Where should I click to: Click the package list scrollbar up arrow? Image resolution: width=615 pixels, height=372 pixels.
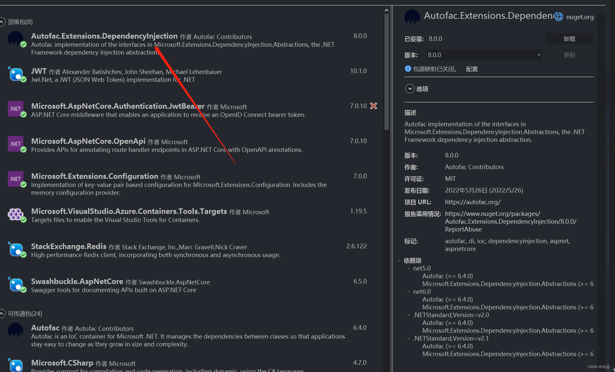386,10
